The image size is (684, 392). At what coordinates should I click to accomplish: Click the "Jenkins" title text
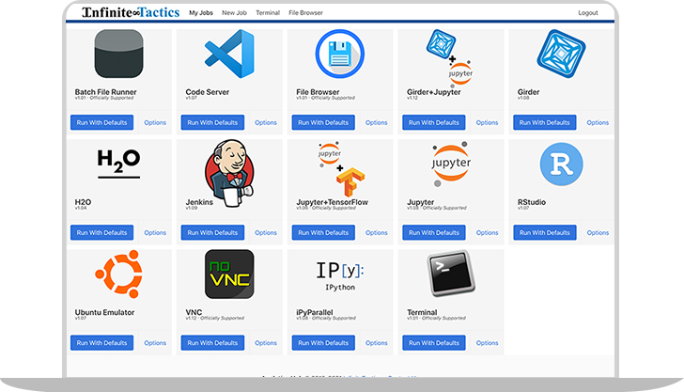199,202
